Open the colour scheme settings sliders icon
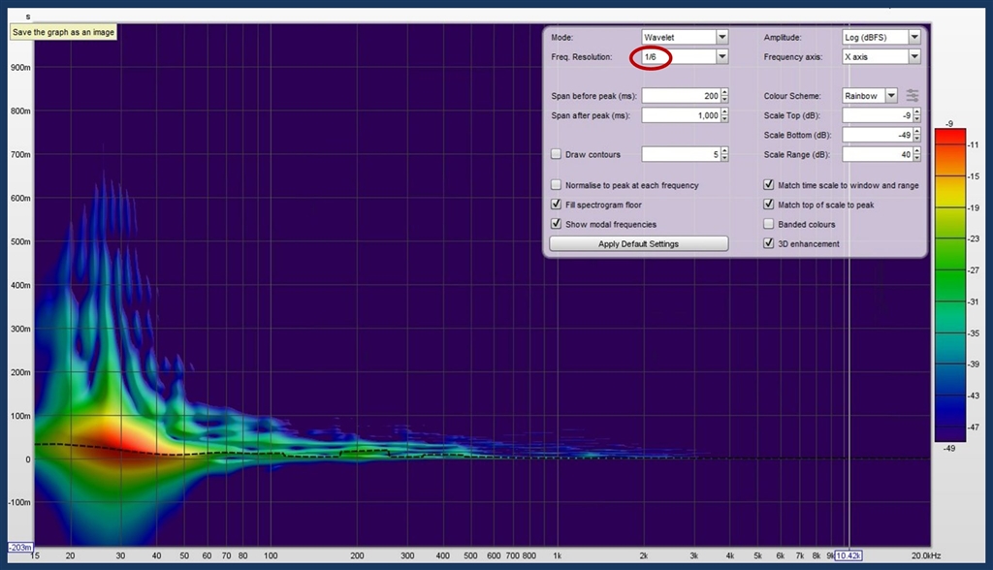The height and width of the screenshot is (570, 993). point(912,96)
